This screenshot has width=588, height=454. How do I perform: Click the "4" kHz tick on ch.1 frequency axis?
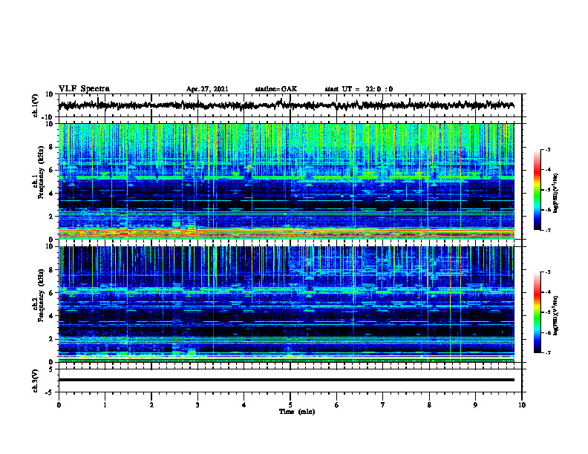[51, 194]
